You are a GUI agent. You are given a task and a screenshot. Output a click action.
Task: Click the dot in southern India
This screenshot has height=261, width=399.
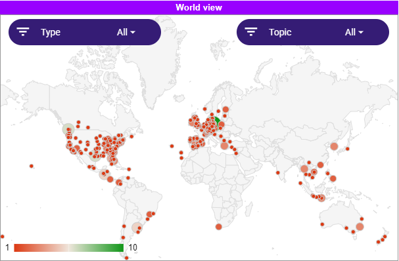pyautogui.click(x=278, y=172)
